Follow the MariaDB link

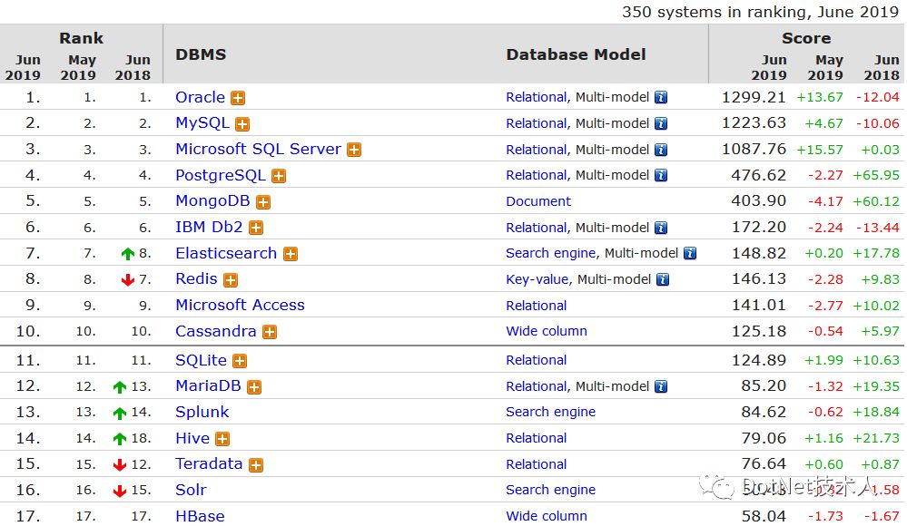208,386
